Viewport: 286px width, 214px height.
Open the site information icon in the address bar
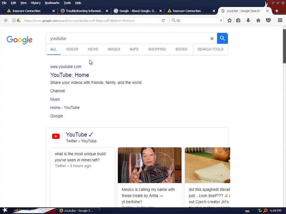click(14, 20)
